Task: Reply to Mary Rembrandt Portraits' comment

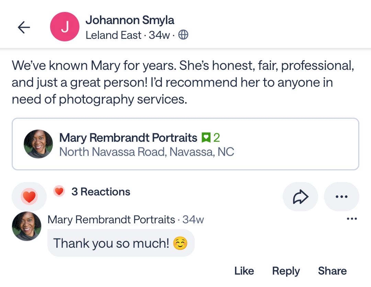Action: point(286,271)
